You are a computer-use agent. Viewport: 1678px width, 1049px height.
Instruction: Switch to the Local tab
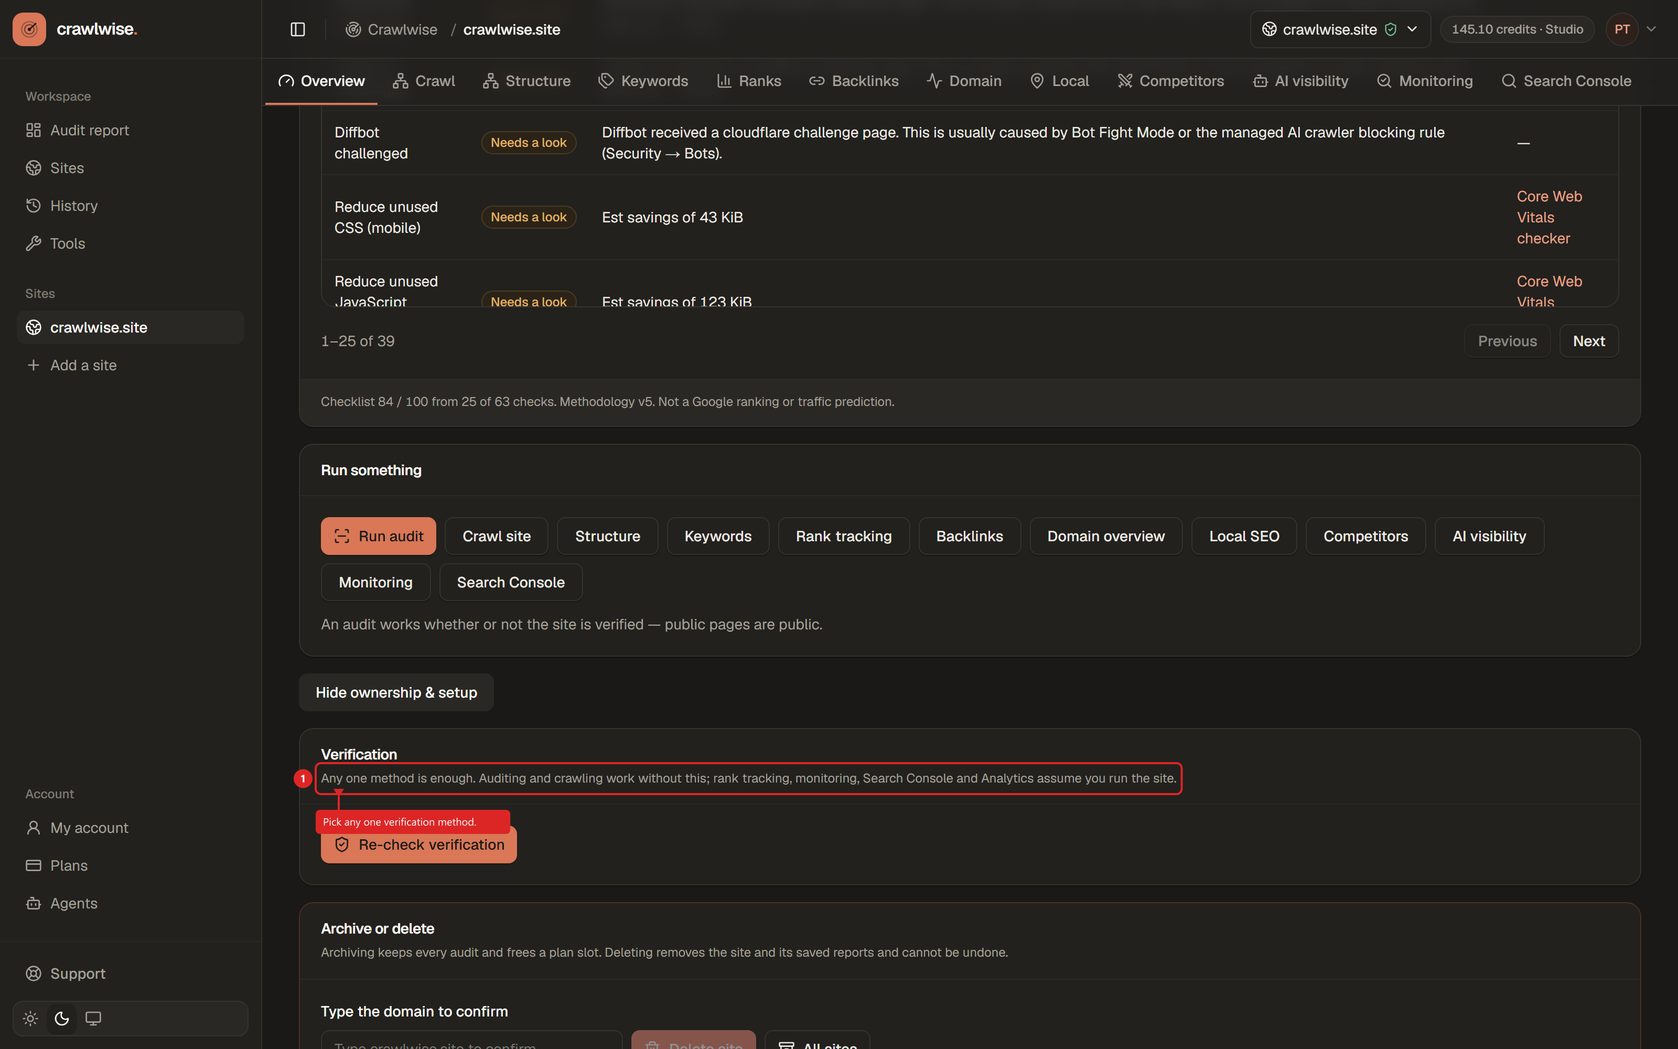1059,81
